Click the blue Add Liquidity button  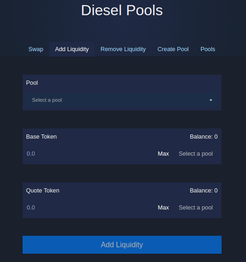click(122, 245)
